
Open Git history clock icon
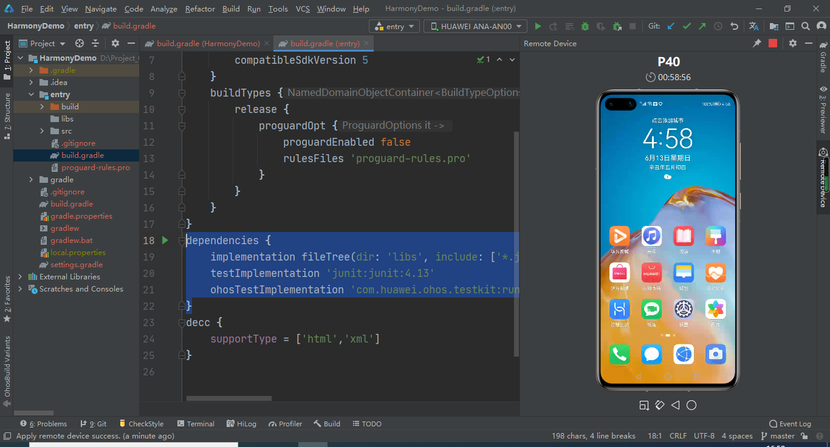718,26
